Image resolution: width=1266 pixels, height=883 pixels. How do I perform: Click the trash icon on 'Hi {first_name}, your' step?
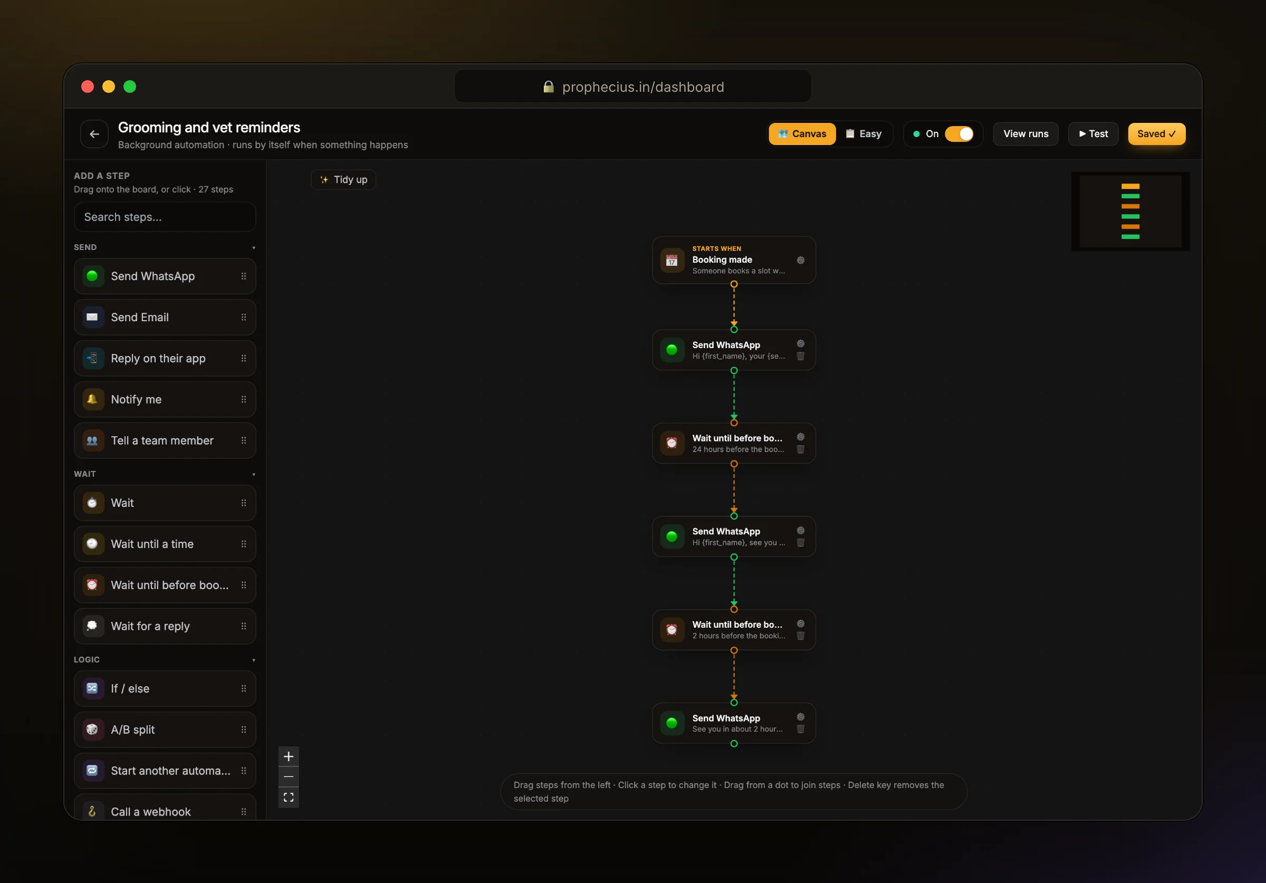[x=801, y=356]
